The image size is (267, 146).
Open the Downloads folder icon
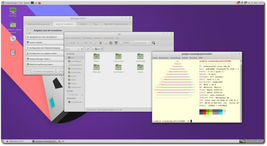[x=140, y=57]
